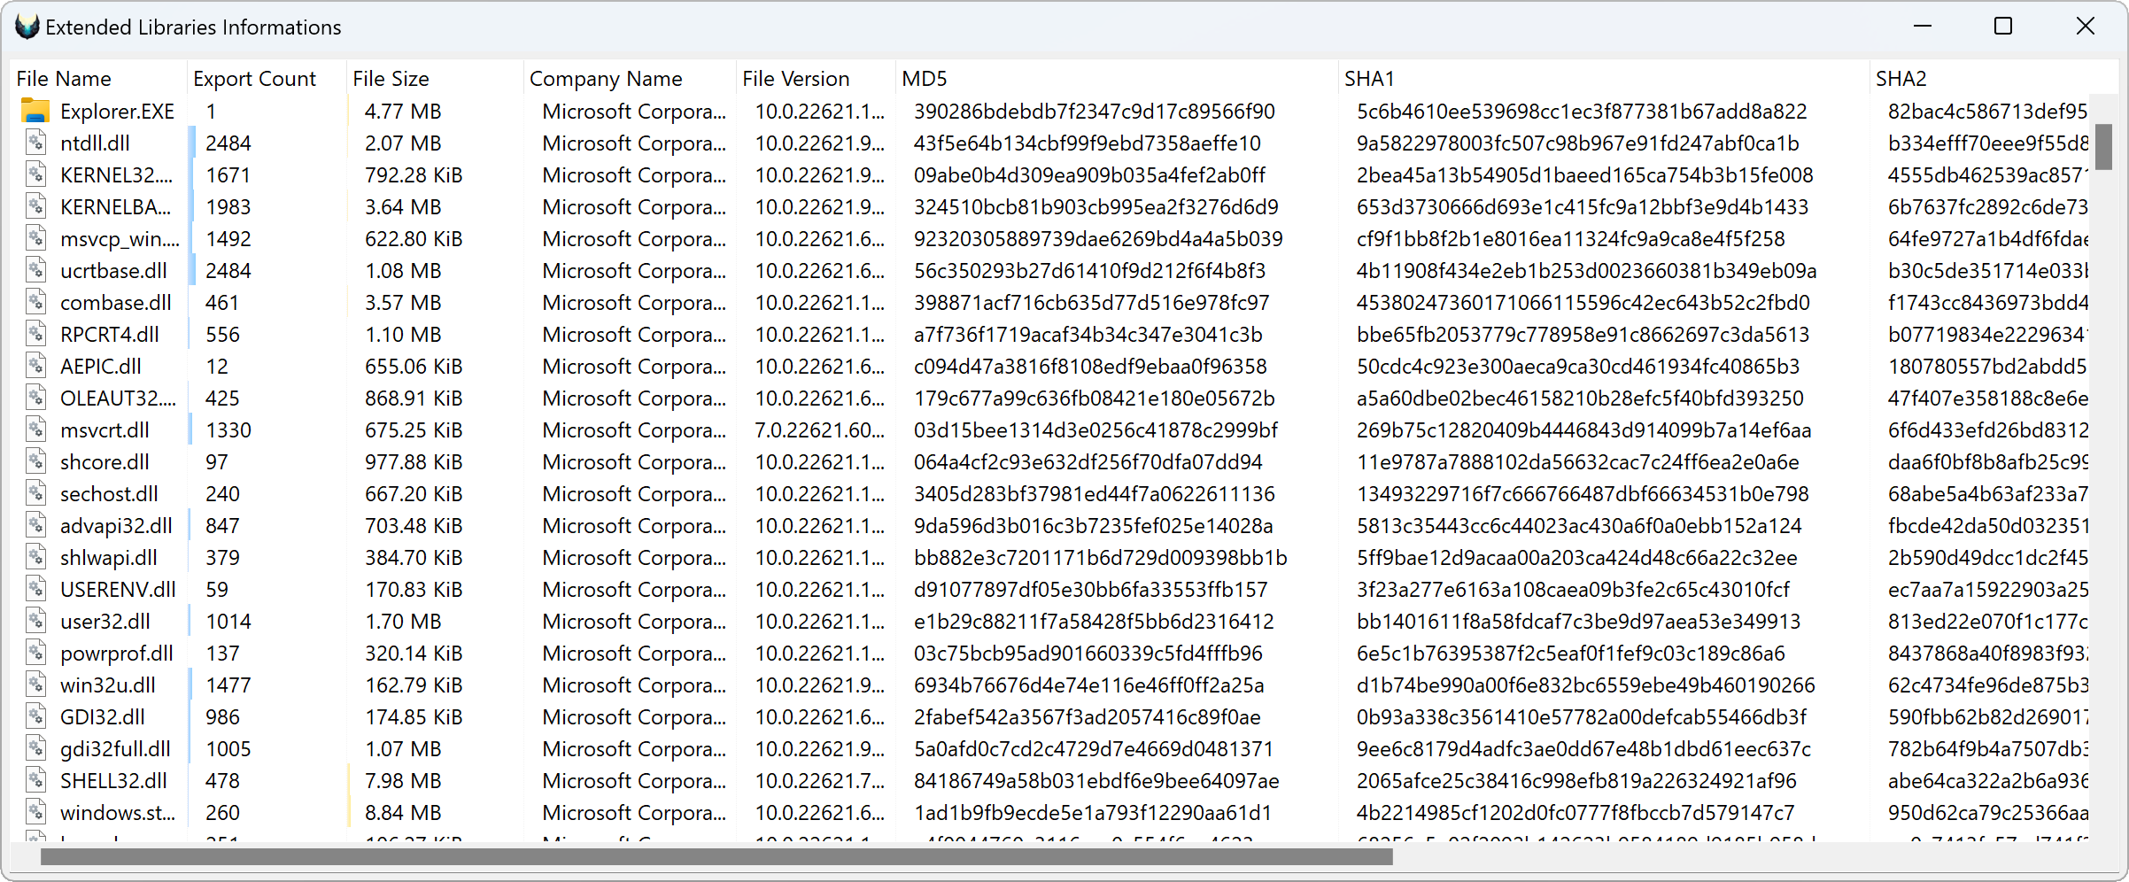Click the KERNELBA row file icon
This screenshot has width=2129, height=882.
point(35,206)
